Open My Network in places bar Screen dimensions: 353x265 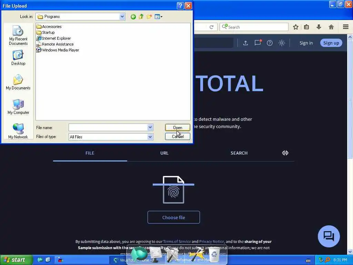click(x=18, y=131)
